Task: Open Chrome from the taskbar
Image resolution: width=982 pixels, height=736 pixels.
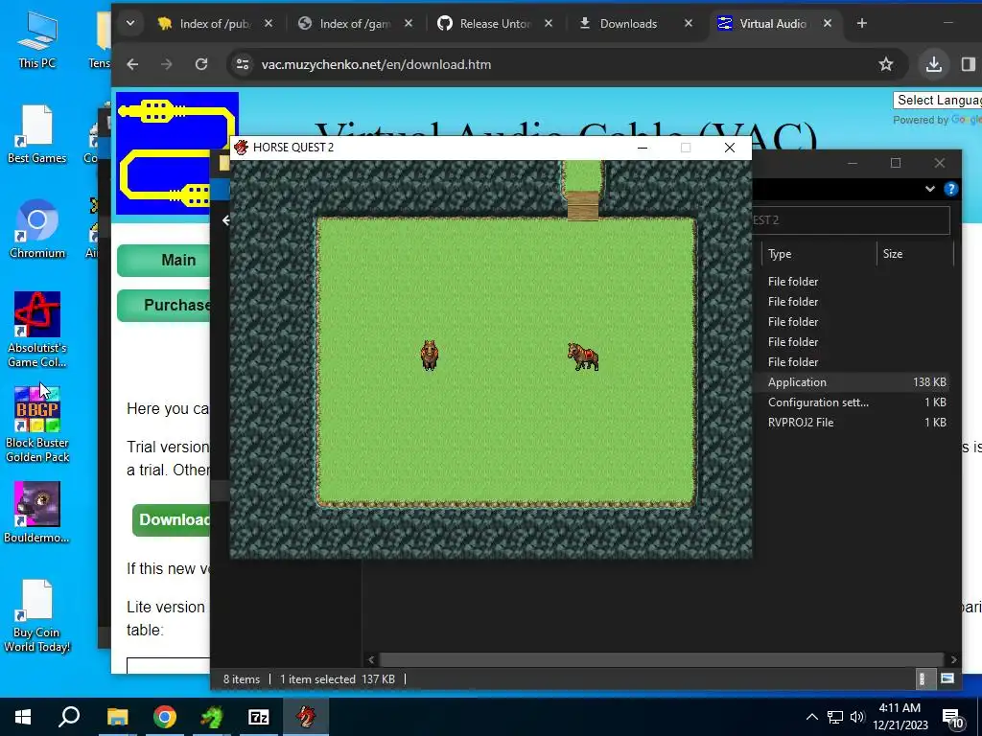Action: [x=165, y=717]
